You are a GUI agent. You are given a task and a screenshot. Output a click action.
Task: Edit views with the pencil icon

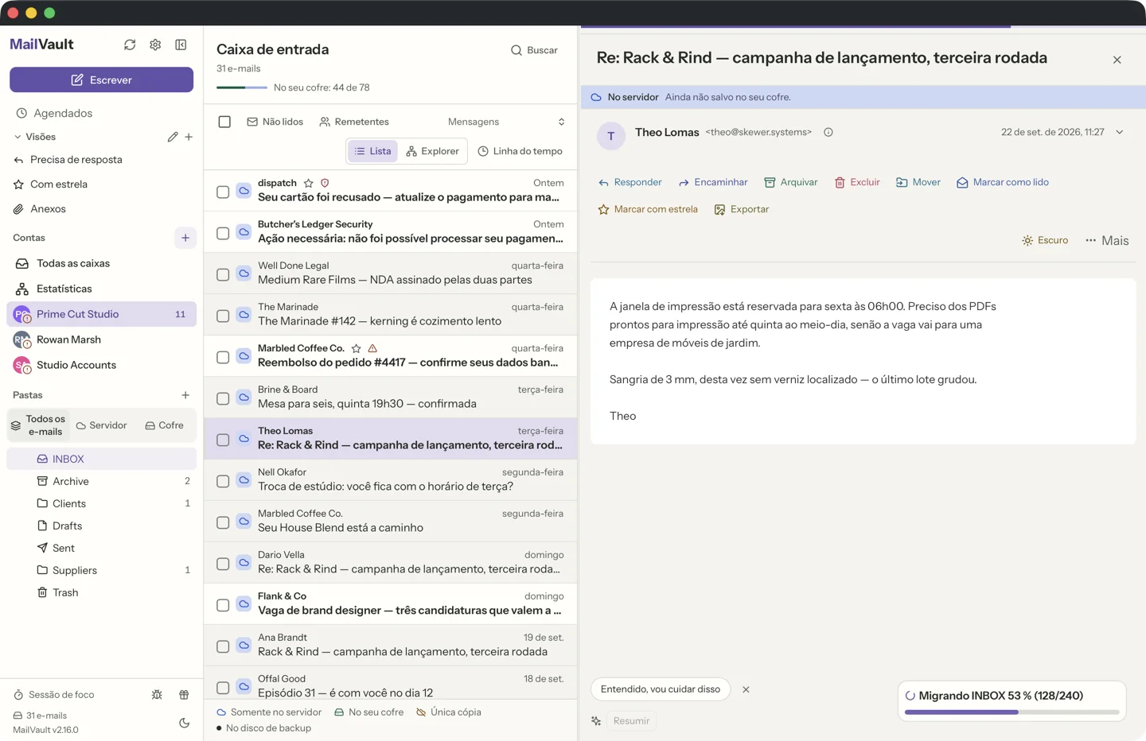[x=173, y=137]
